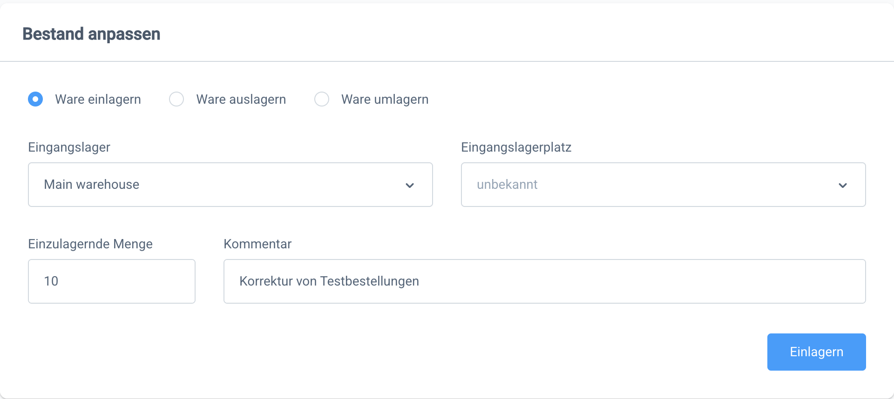Open the Eingangslager combo box

click(x=230, y=185)
